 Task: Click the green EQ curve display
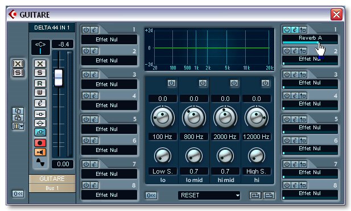tap(209, 49)
